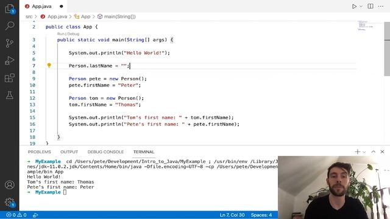
Task: Click line number 9 in the gutter
Action: [x=34, y=78]
